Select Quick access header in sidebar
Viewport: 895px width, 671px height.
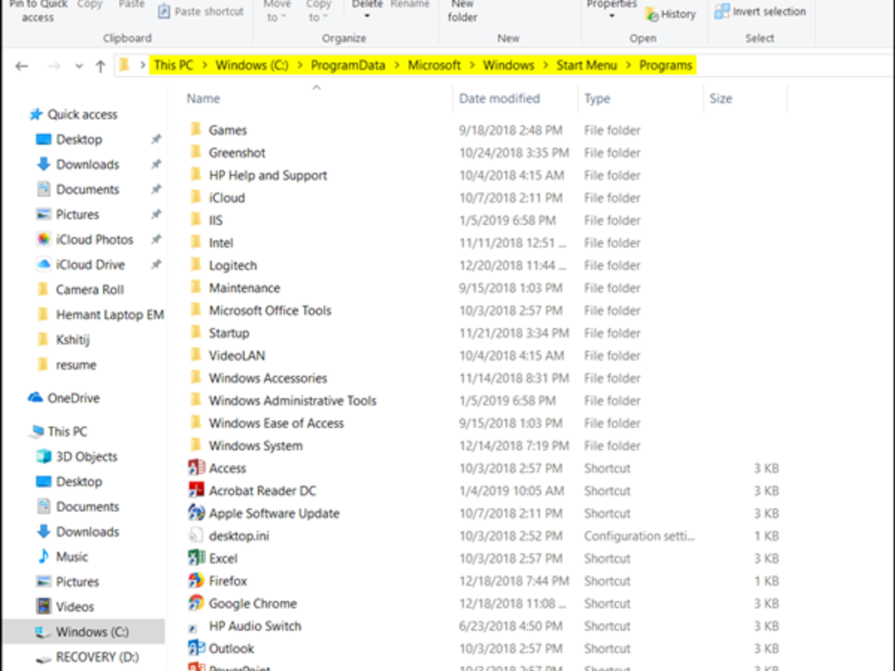tap(73, 115)
